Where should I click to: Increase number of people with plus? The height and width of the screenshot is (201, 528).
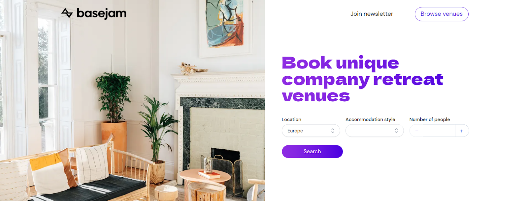pyautogui.click(x=461, y=131)
